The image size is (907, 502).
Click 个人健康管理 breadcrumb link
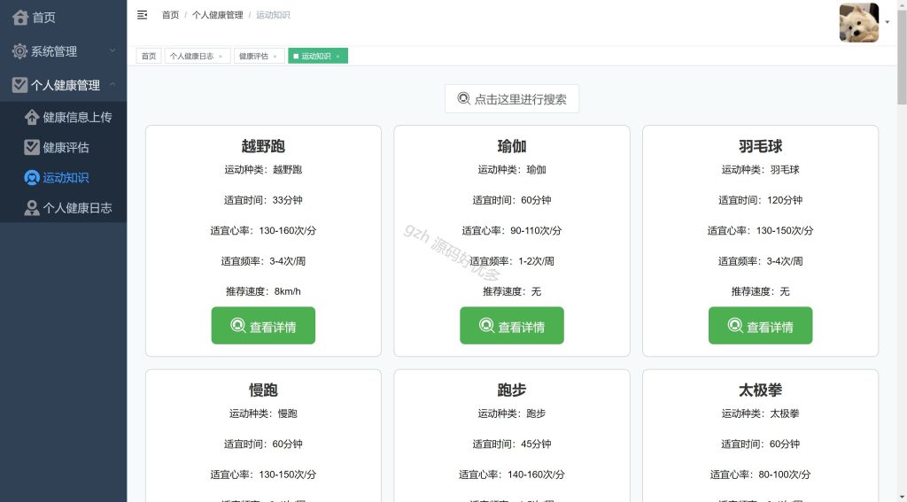click(218, 15)
